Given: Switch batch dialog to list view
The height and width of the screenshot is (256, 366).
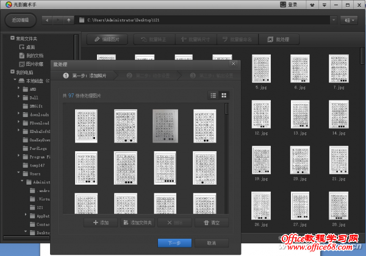Looking at the screenshot, I should pos(213,95).
